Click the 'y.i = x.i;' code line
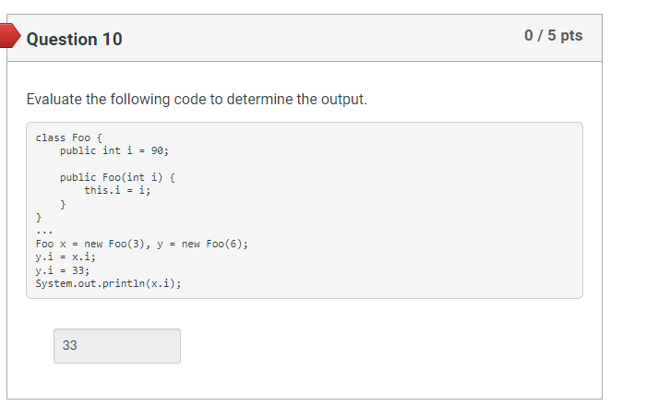The width and height of the screenshot is (646, 418). (66, 257)
